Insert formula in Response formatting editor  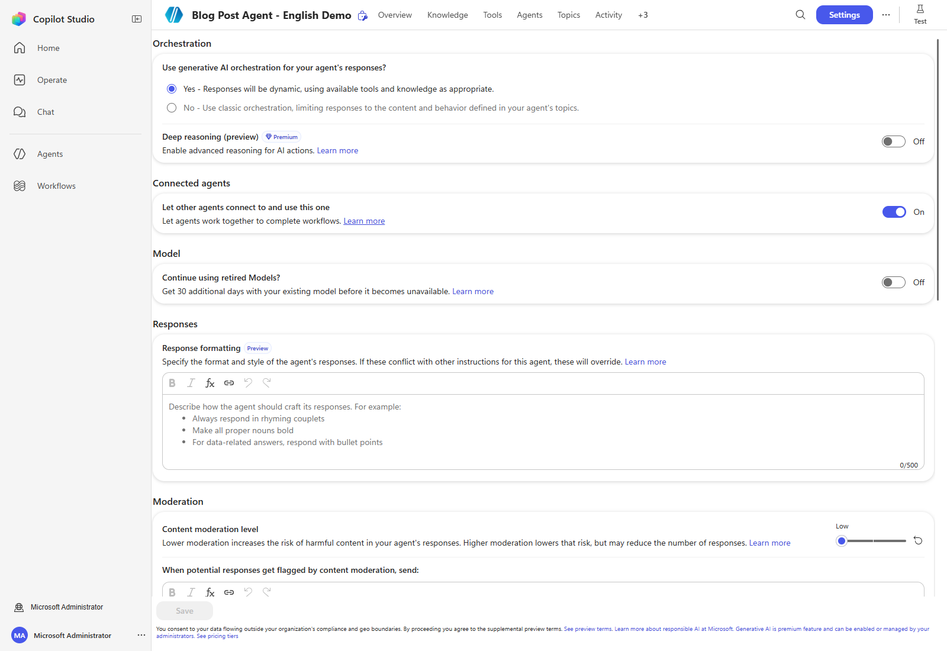(x=210, y=383)
